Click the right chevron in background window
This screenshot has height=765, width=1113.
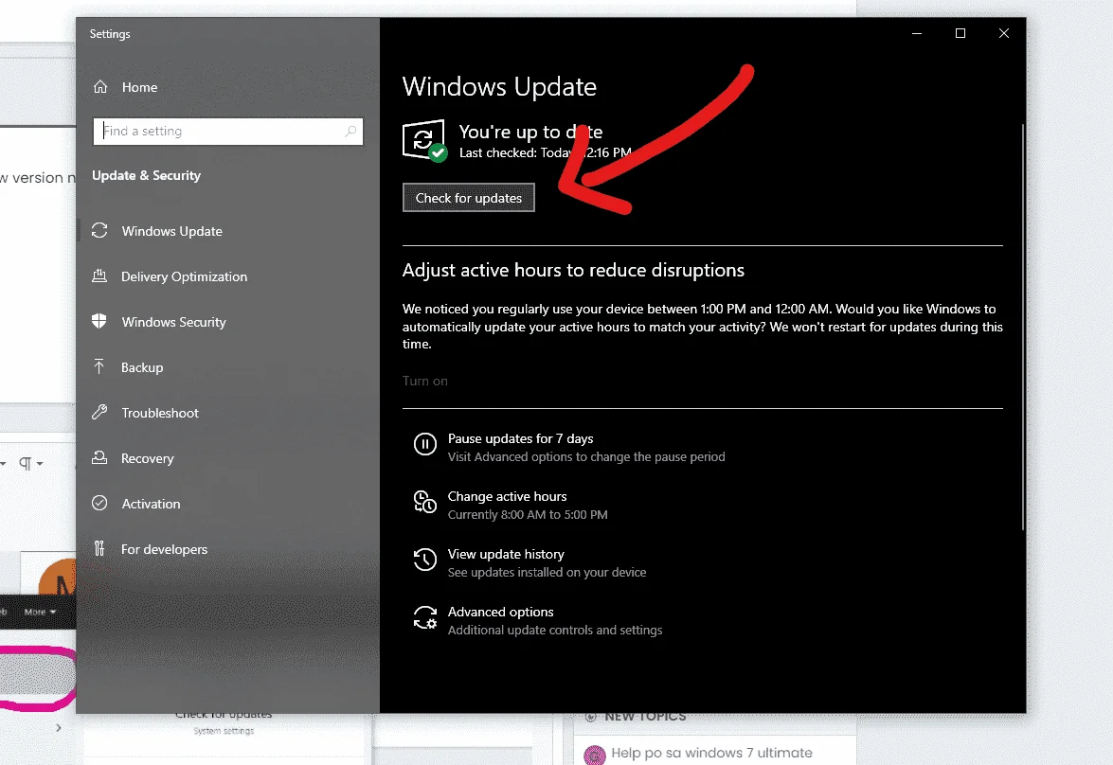[x=58, y=727]
